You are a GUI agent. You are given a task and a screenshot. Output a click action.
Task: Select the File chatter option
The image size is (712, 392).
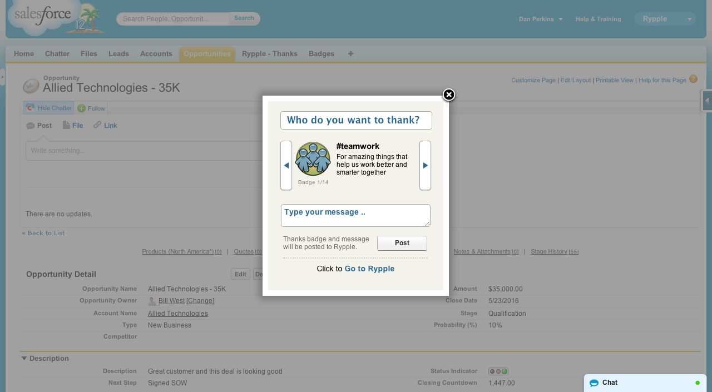click(x=73, y=126)
